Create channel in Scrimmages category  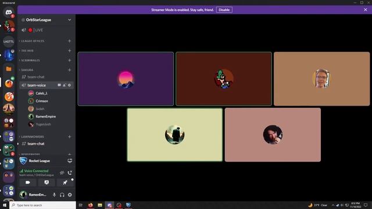point(69,60)
